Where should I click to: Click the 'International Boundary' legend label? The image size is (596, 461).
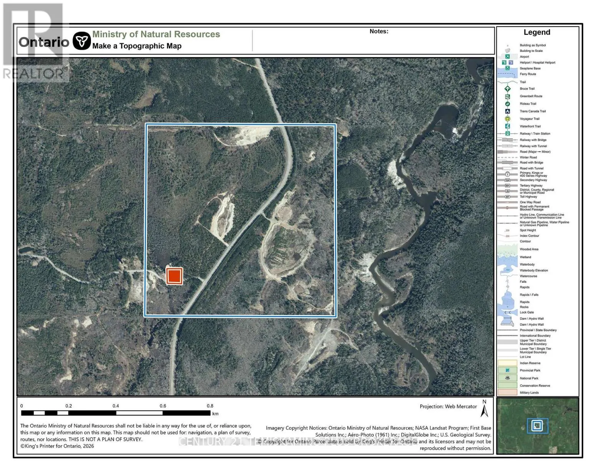pos(535,336)
